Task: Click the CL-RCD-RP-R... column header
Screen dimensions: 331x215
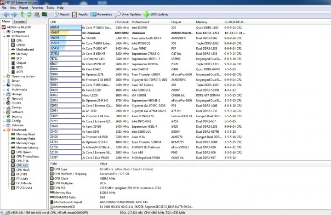Action: point(235,22)
